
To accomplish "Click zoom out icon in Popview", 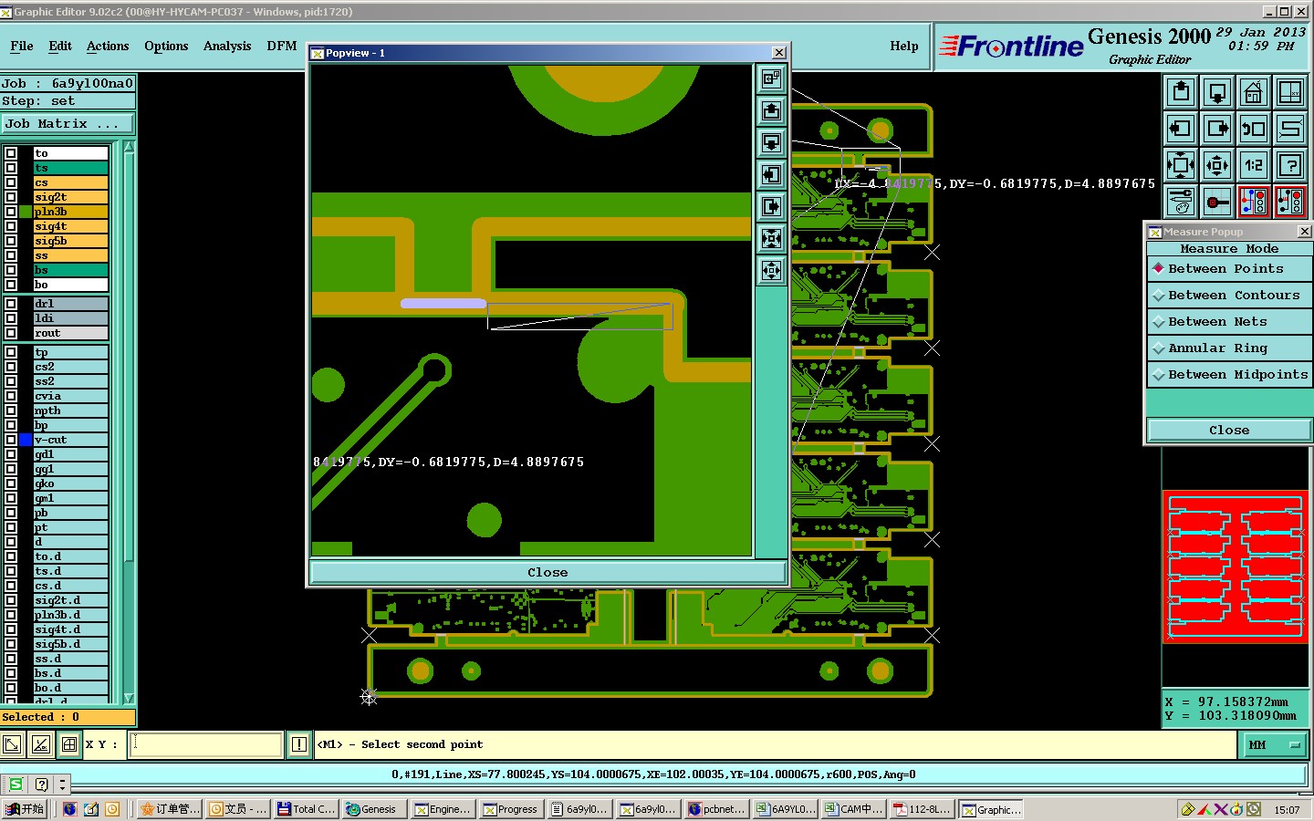I will 772,271.
